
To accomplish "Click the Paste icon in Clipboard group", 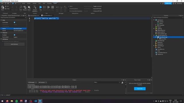I will tap(3, 7).
